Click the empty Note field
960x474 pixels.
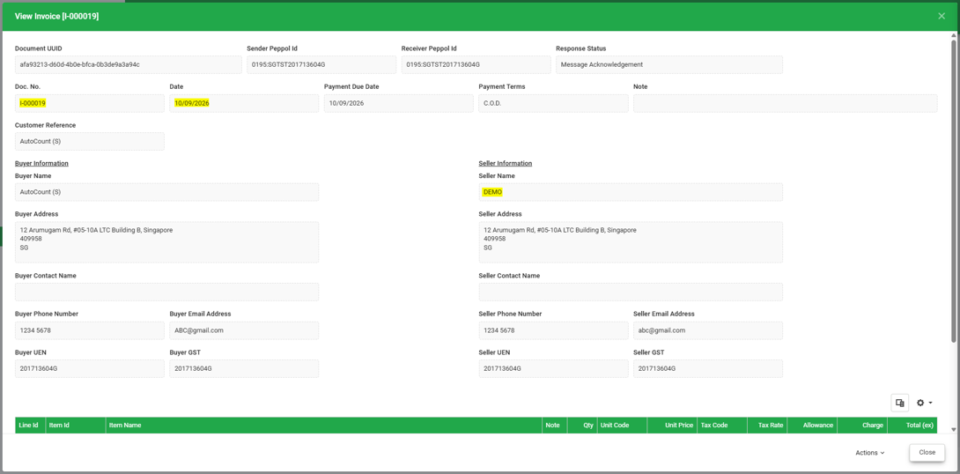click(x=785, y=103)
